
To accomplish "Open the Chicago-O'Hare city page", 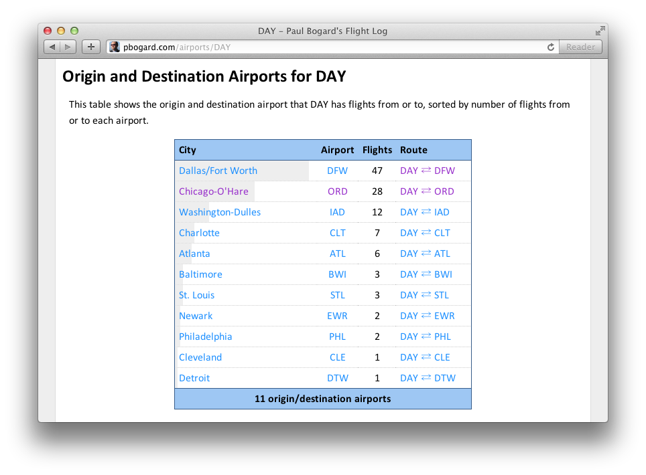I will pyautogui.click(x=214, y=191).
